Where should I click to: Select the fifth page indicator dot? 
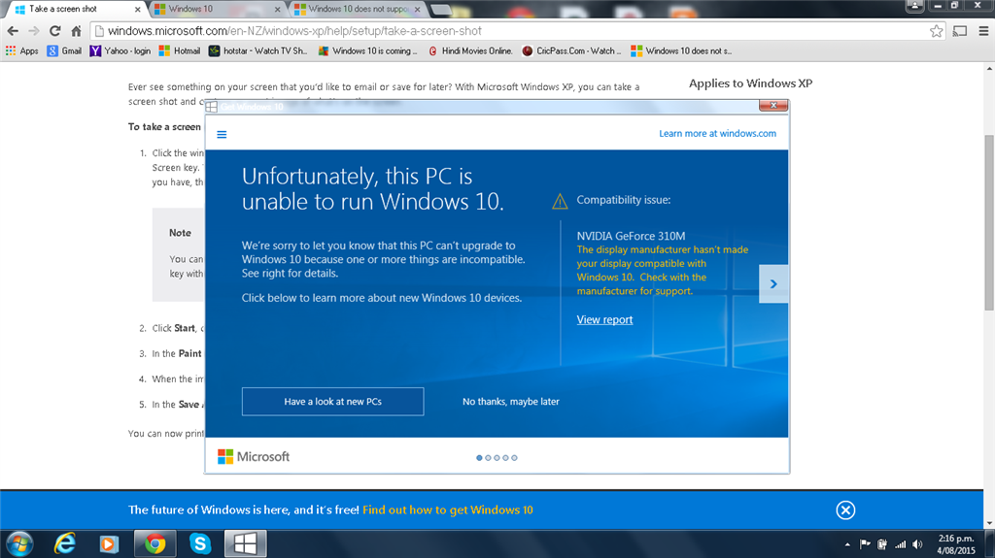pyautogui.click(x=514, y=458)
